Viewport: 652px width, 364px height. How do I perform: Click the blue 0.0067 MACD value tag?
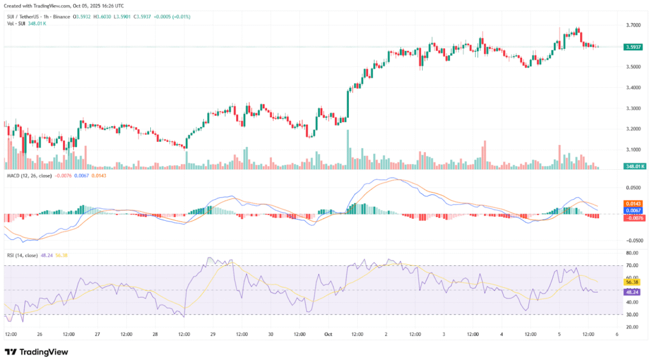(634, 210)
